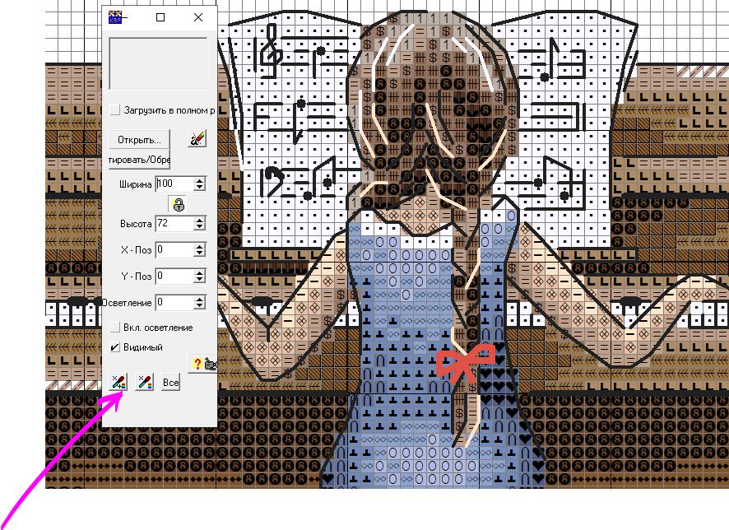Click the app icon in dialog title bar
The height and width of the screenshot is (530, 729).
pyautogui.click(x=118, y=17)
